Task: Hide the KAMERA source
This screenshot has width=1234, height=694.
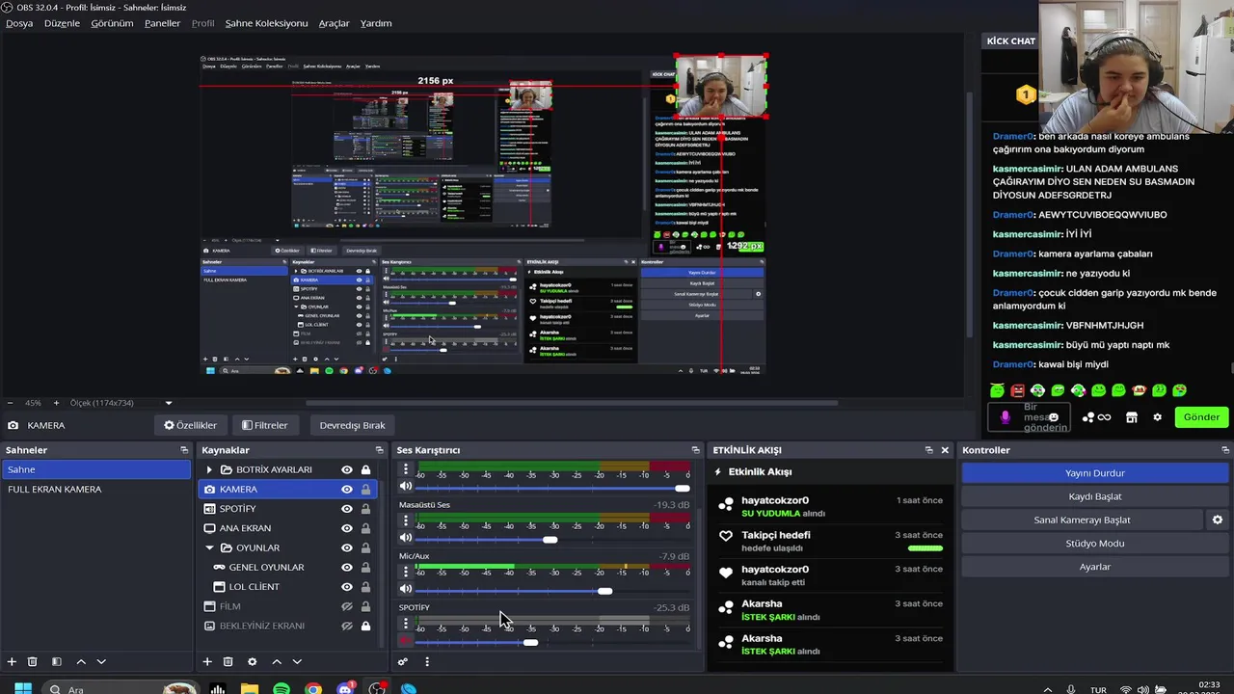Action: pos(347,489)
